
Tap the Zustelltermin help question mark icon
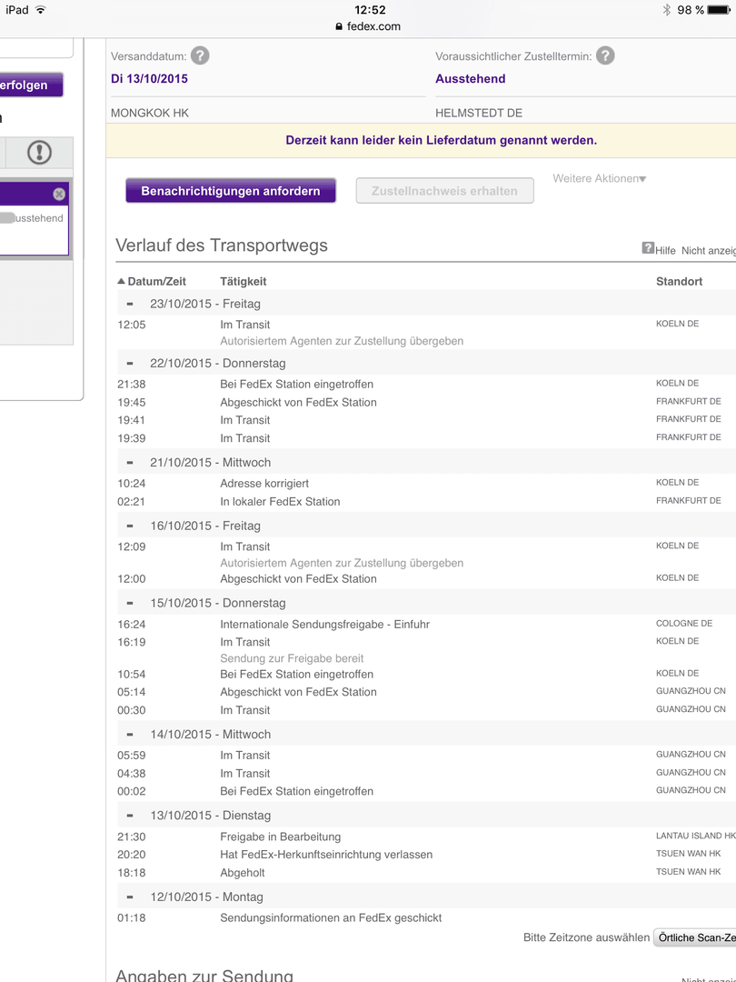pos(604,55)
